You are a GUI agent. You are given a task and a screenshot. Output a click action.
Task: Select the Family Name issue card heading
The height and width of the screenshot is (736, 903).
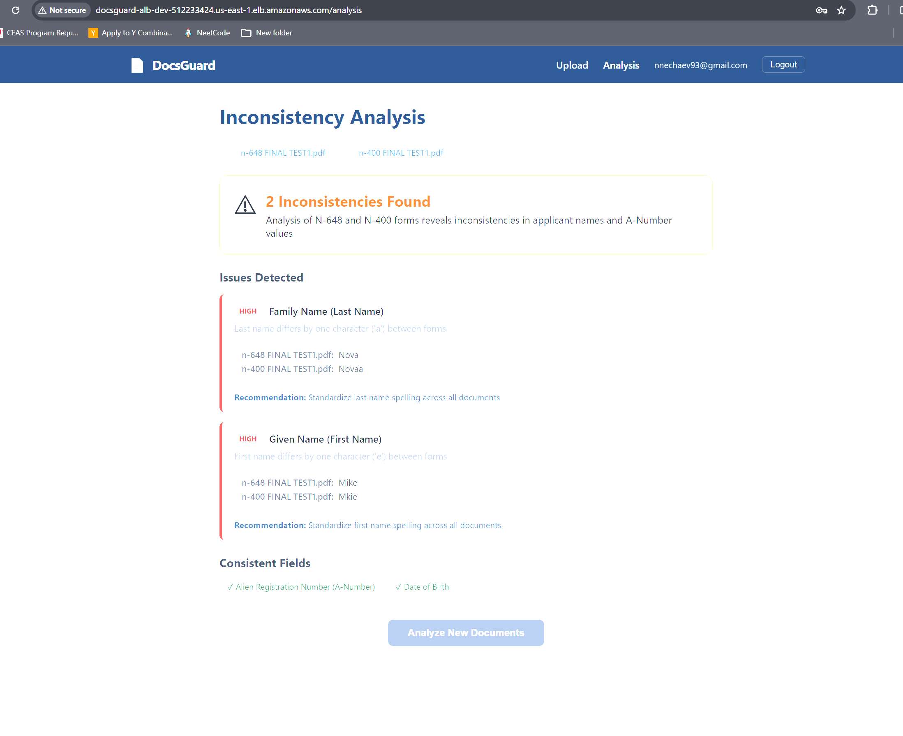point(326,311)
